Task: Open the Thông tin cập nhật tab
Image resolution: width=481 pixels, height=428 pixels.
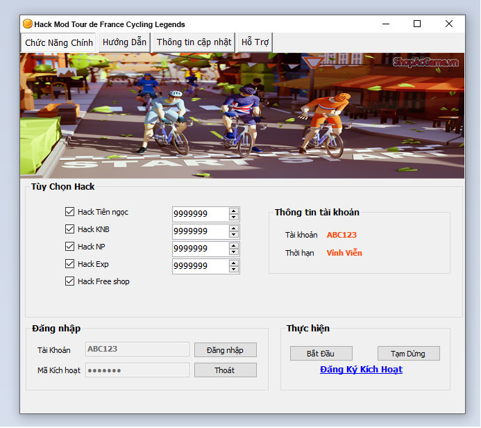Action: tap(194, 42)
